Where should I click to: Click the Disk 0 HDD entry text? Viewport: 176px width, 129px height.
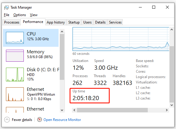[31, 75]
